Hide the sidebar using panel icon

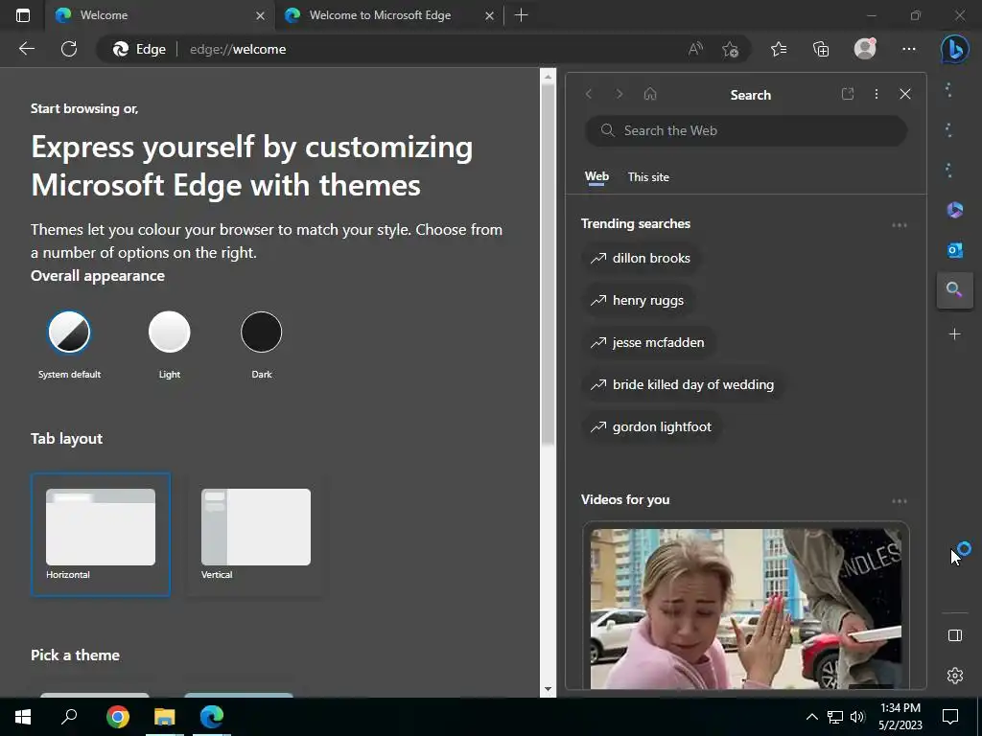coord(954,636)
